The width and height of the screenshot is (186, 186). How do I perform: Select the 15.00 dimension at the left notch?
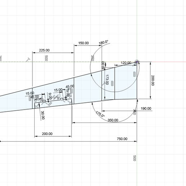pos(30,93)
